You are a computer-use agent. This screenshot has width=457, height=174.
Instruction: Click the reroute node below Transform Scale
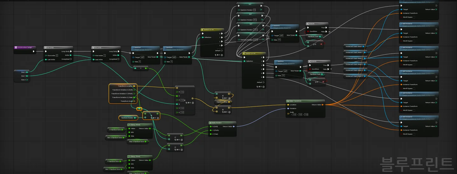point(139,109)
